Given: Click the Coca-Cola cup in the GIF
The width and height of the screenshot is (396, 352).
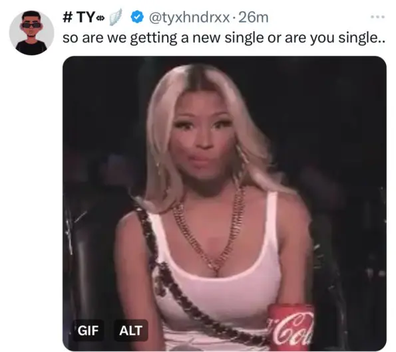Looking at the screenshot, I should click(292, 327).
